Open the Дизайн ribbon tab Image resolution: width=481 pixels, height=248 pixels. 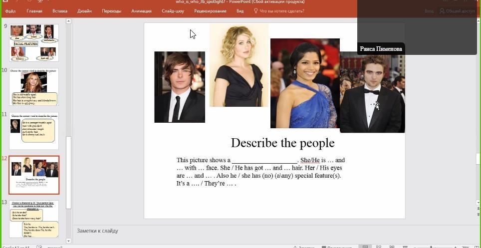[84, 11]
